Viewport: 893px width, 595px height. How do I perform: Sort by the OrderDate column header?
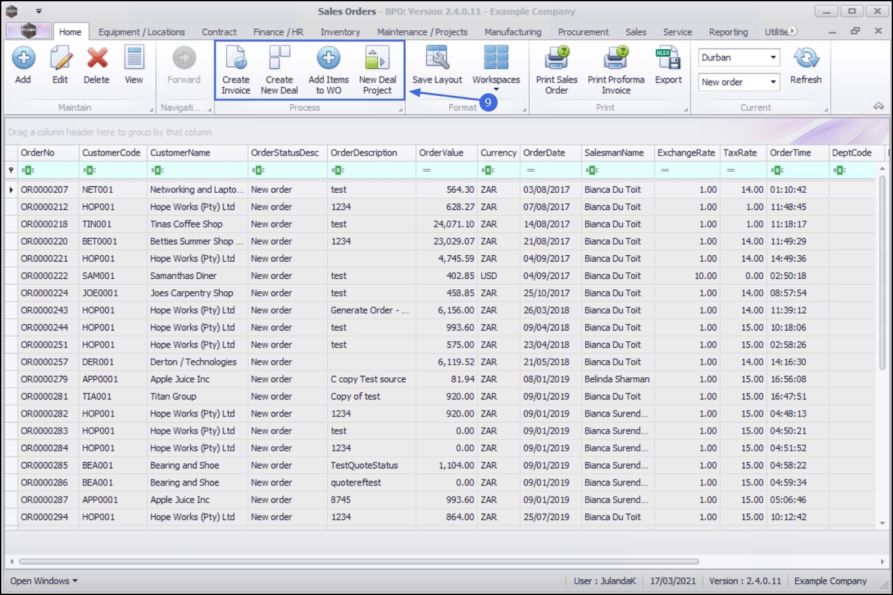(551, 153)
